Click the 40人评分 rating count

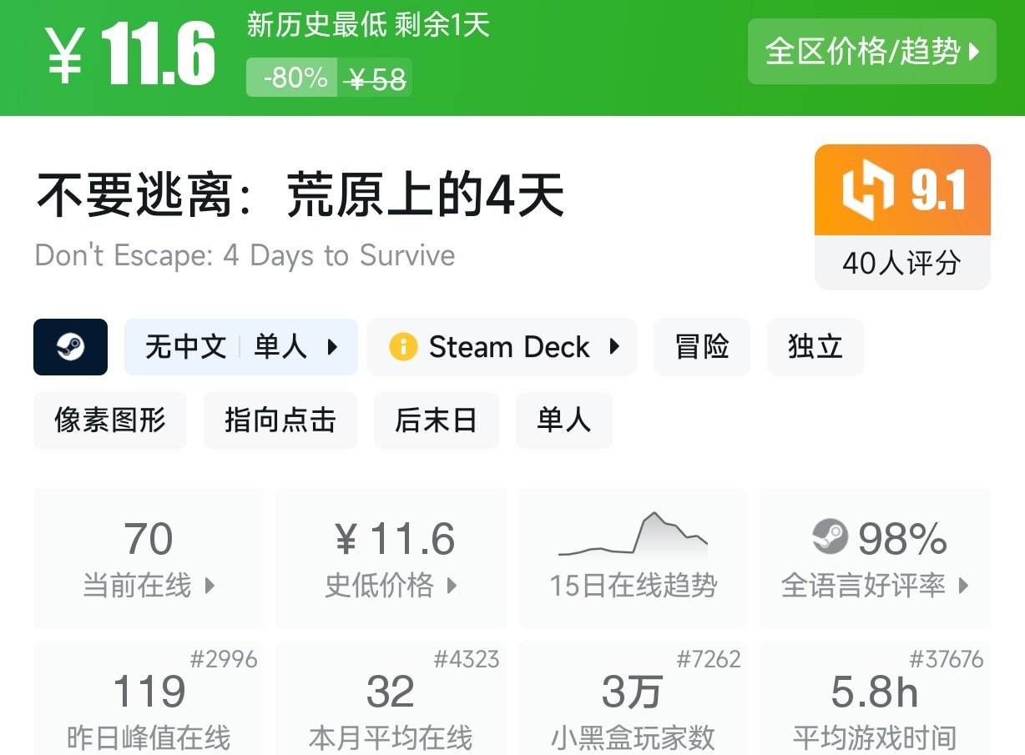point(902,264)
